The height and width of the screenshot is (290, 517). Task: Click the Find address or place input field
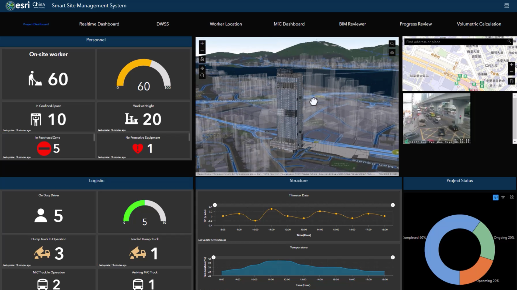click(x=455, y=42)
